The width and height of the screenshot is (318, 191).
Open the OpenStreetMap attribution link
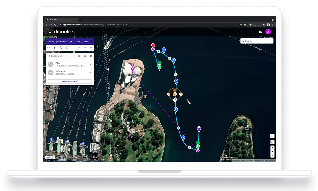pyautogui.click(x=247, y=160)
